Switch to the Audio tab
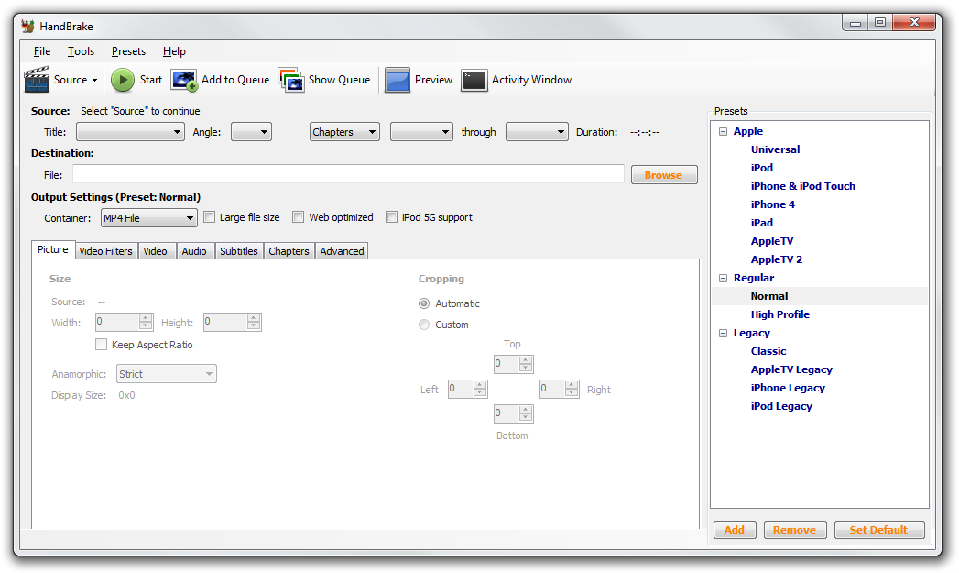The width and height of the screenshot is (959, 573). [x=194, y=251]
